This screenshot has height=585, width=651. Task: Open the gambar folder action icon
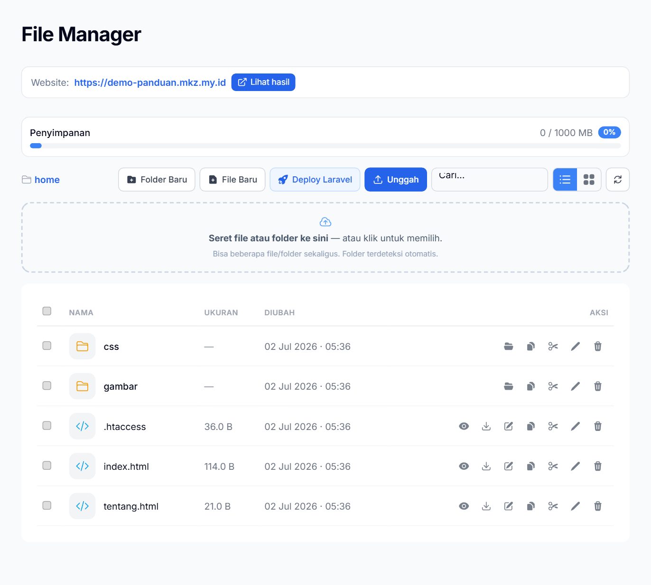(x=509, y=386)
